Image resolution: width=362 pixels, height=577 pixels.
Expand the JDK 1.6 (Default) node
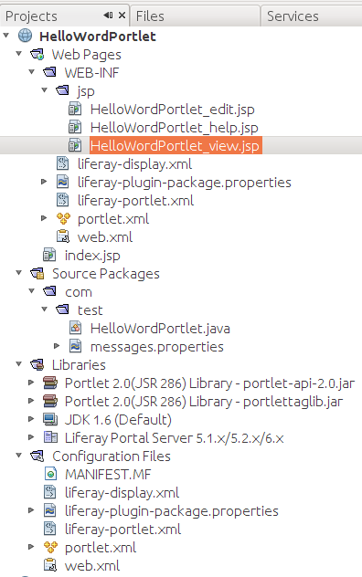(x=31, y=419)
